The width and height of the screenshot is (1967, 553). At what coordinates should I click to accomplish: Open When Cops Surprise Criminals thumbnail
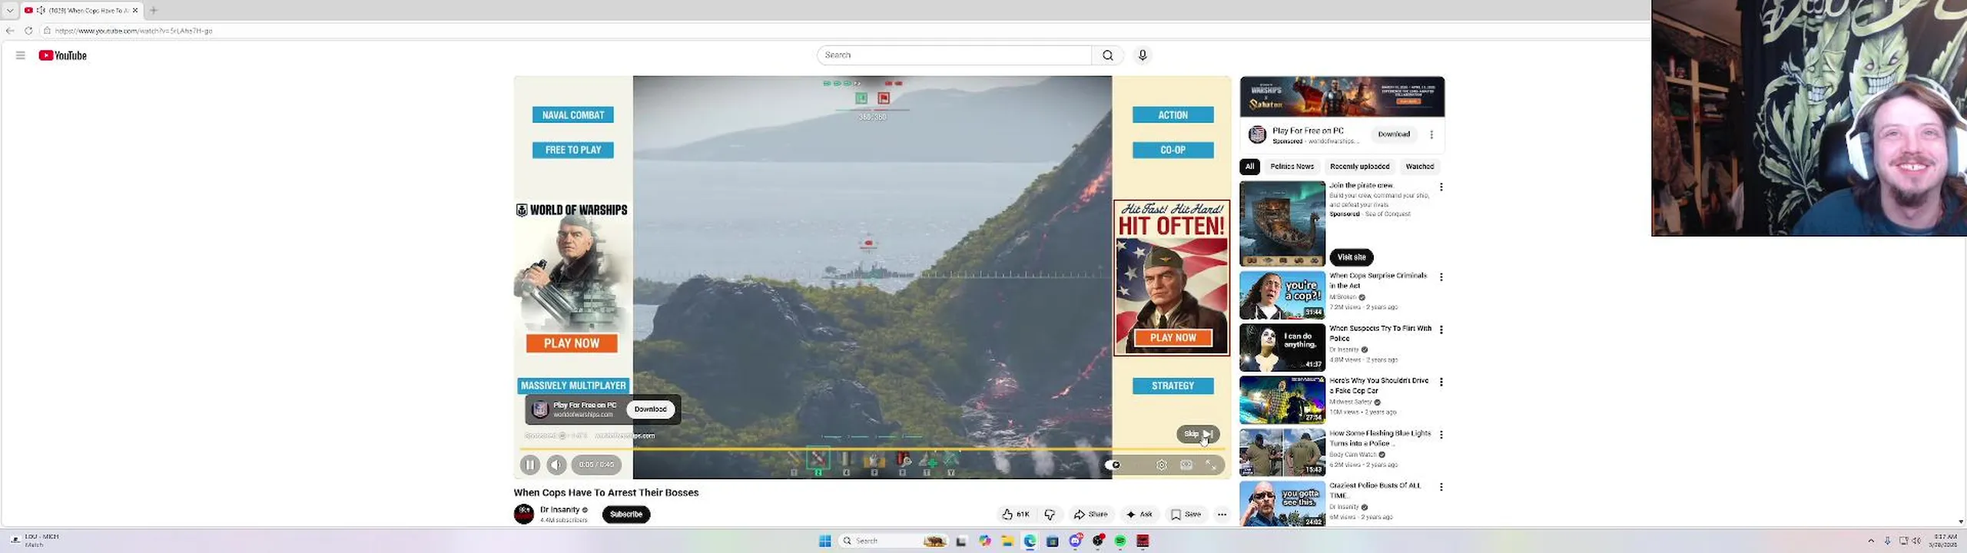pyautogui.click(x=1282, y=295)
